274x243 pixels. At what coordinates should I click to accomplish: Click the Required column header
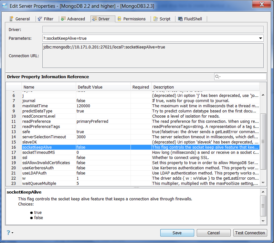click(x=141, y=87)
